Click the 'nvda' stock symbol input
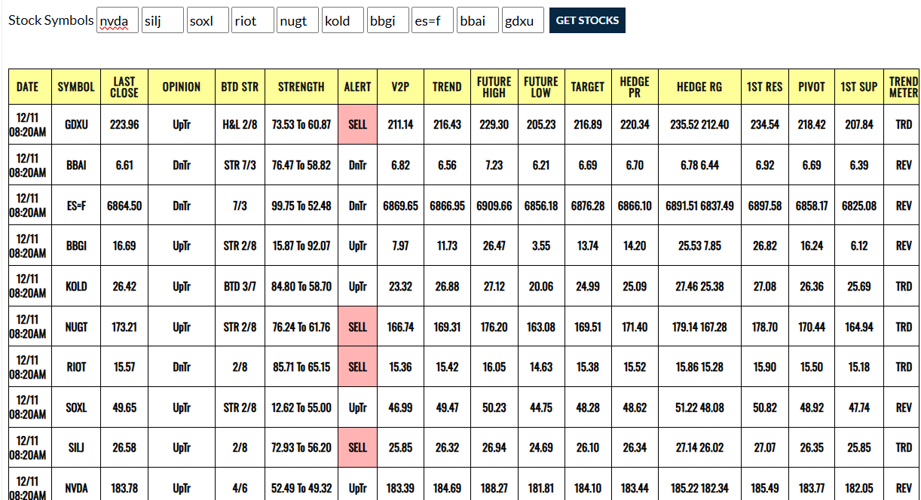The width and height of the screenshot is (921, 500). [x=118, y=21]
